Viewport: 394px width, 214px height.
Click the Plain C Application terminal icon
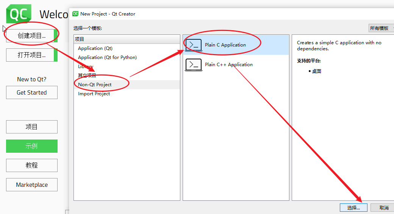[194, 45]
